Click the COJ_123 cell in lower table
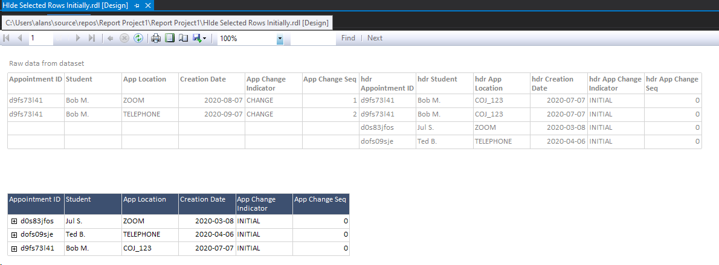The image size is (719, 265). 150,248
